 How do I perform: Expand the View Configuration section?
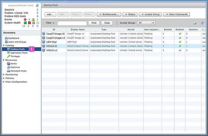(x=4, y=82)
